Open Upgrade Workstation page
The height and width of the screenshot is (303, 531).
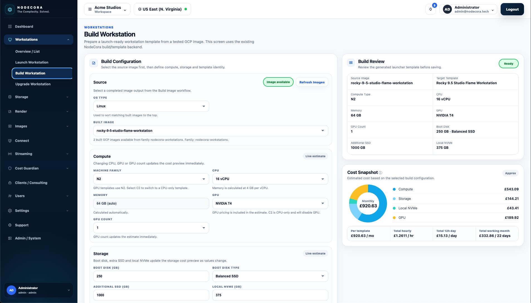pos(33,84)
